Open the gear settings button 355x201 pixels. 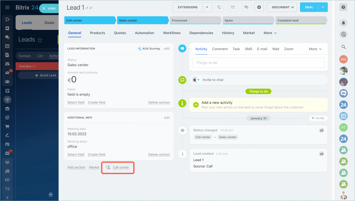pyautogui.click(x=259, y=7)
